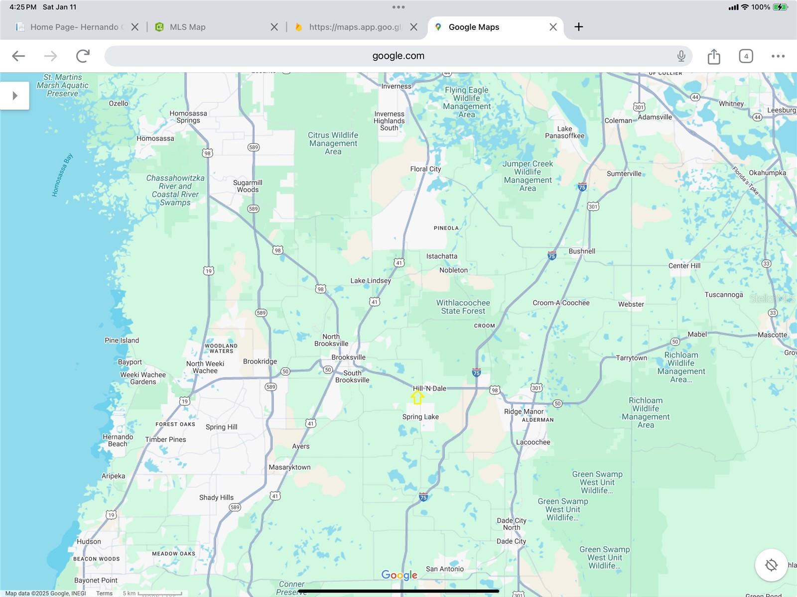Switch to Home Page- Hernando tab
The height and width of the screenshot is (597, 797).
[74, 27]
